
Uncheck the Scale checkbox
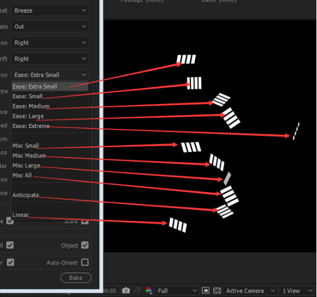click(85, 222)
